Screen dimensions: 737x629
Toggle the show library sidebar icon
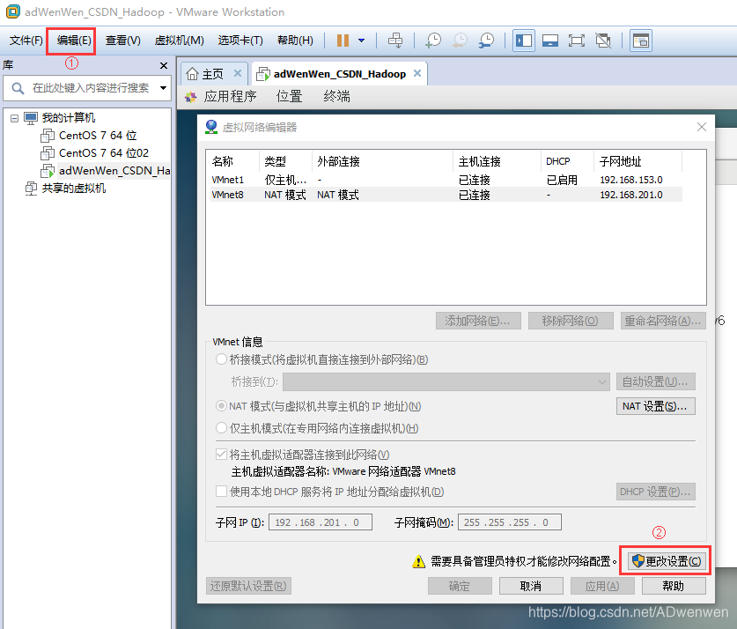click(x=524, y=41)
